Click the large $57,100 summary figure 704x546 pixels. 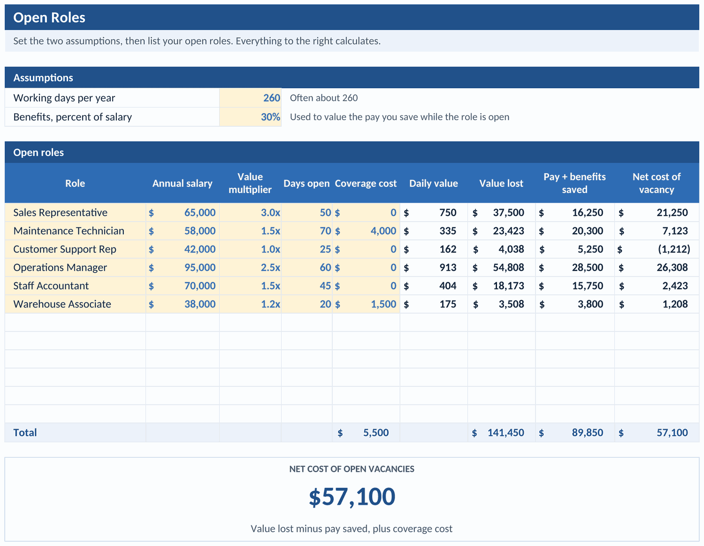(352, 497)
